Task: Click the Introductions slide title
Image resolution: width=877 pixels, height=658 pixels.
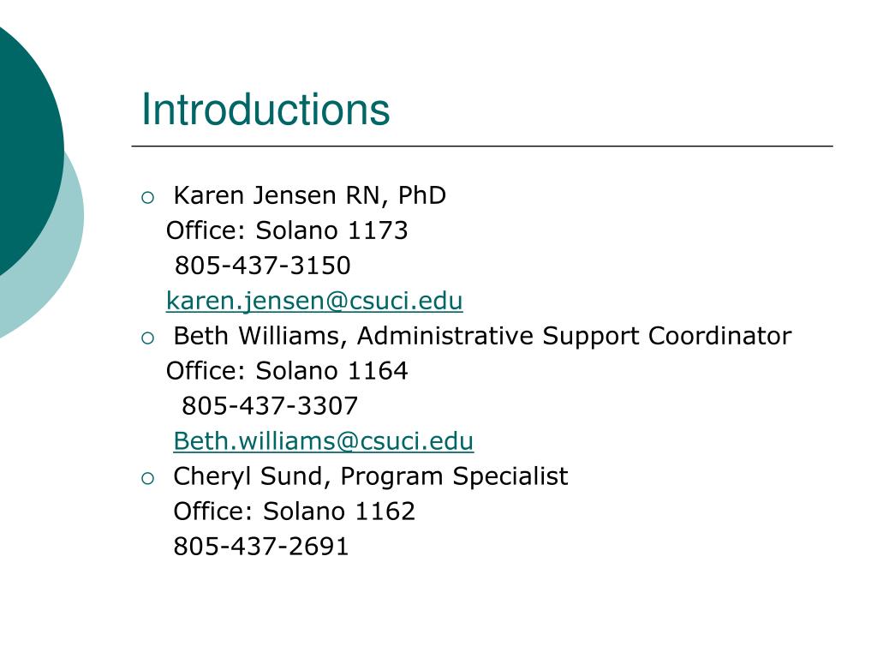Action: point(265,110)
